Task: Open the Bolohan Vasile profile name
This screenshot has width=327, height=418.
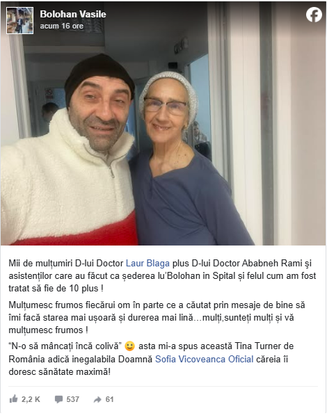Action: tap(73, 14)
